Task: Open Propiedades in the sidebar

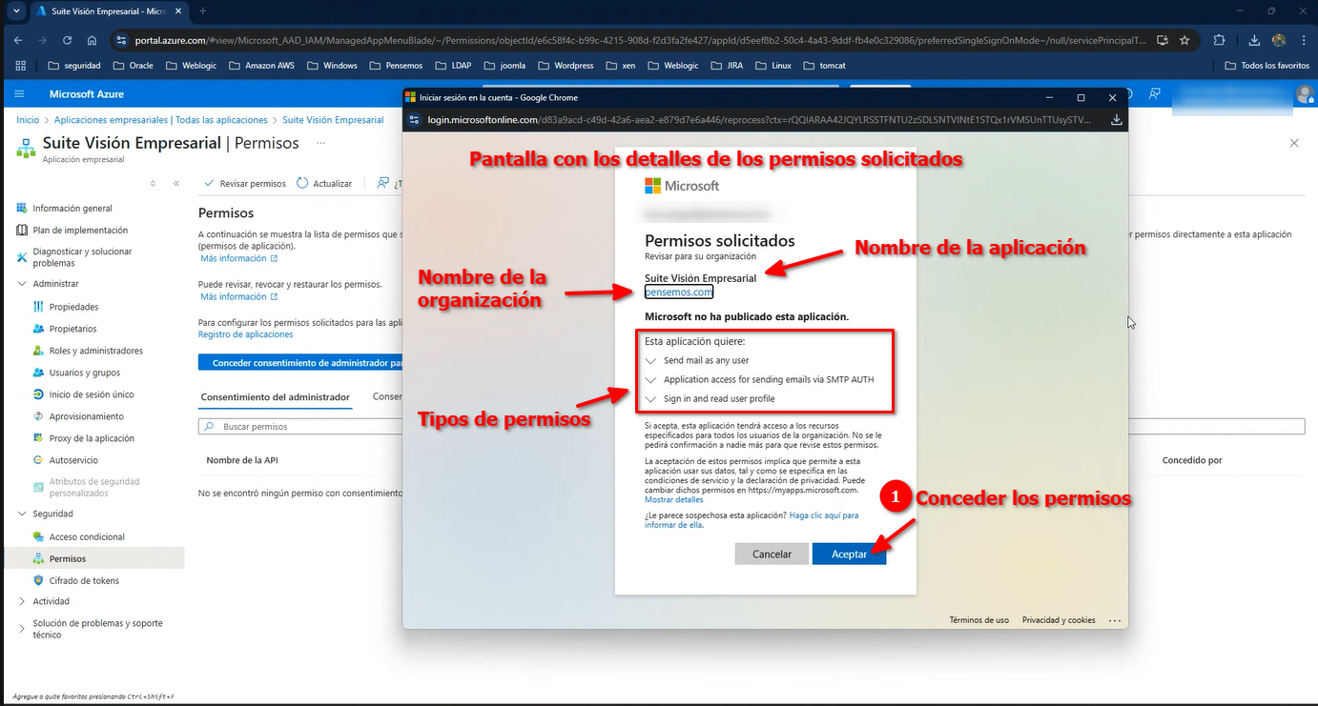Action: click(73, 307)
